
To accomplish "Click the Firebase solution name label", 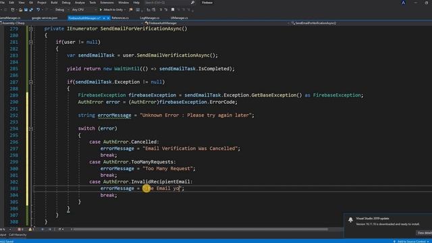I will point(207,3).
